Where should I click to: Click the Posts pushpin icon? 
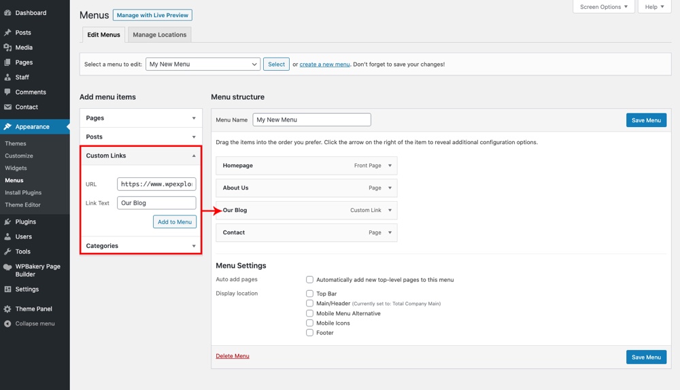click(x=7, y=33)
